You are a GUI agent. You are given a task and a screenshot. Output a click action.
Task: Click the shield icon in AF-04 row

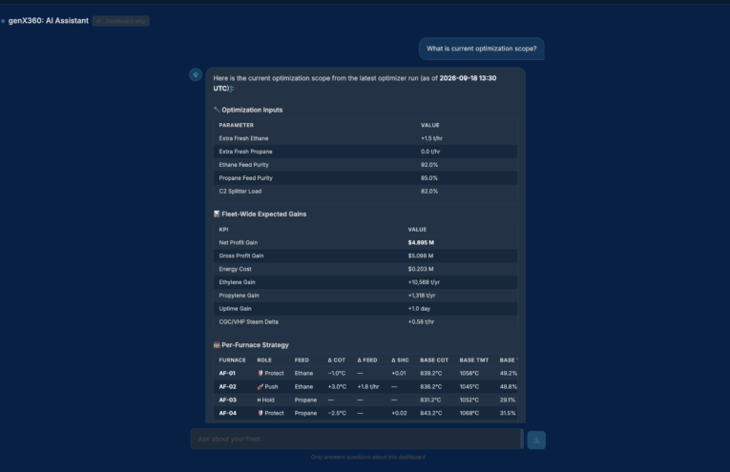click(x=261, y=414)
